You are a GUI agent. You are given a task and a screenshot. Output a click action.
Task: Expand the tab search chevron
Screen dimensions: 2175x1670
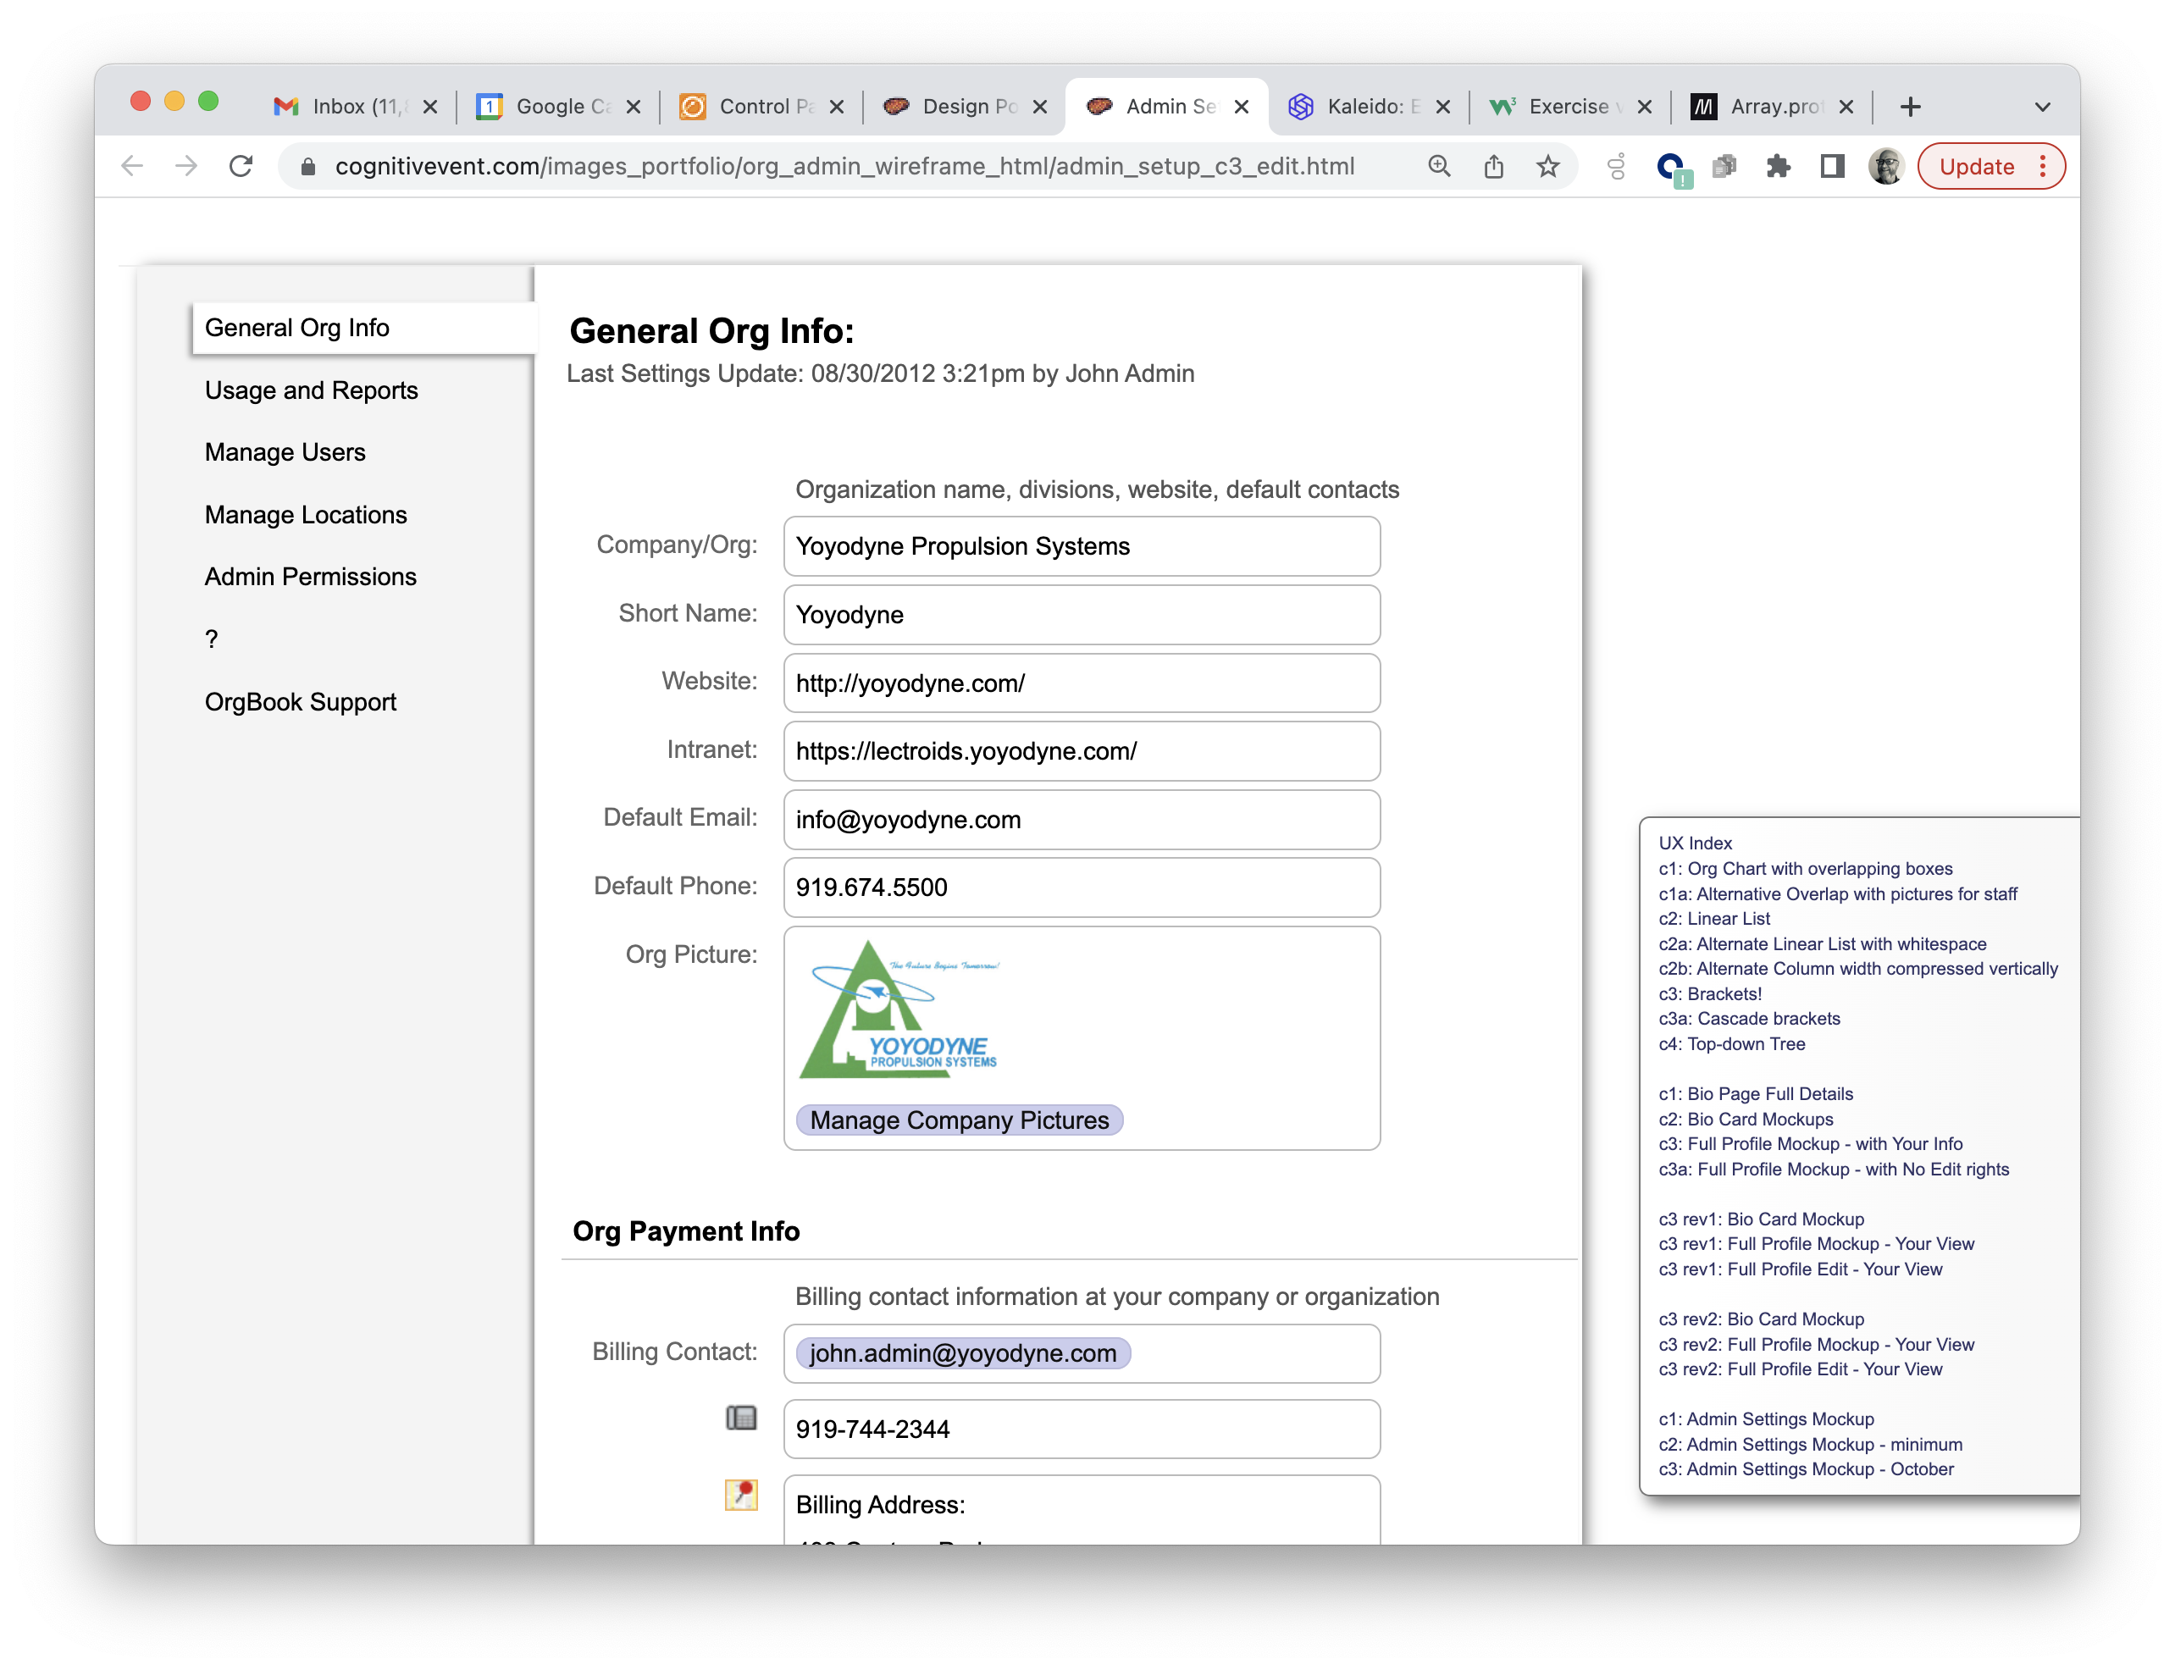2042,107
